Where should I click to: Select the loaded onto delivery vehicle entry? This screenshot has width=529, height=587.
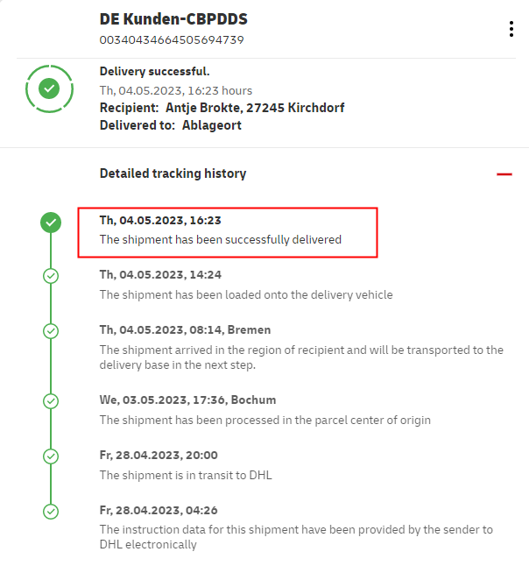point(246,294)
